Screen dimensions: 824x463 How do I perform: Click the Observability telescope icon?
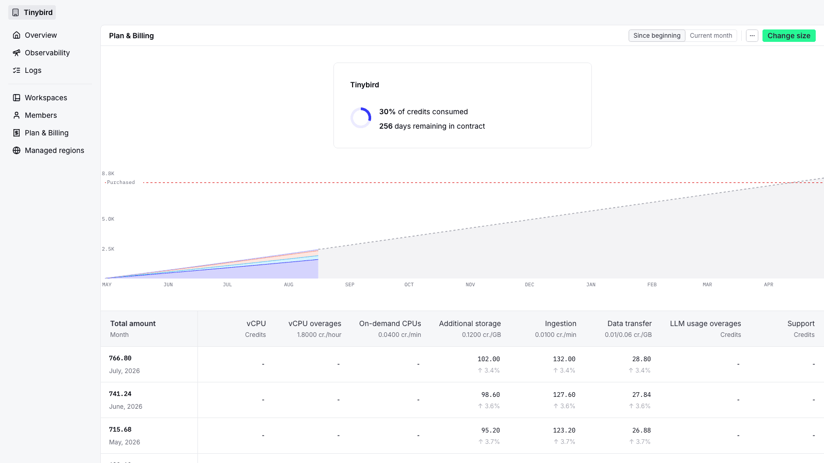pos(17,53)
